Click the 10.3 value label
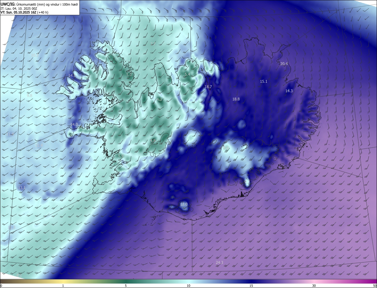The width and height of the screenshot is (377, 288). 35,55
